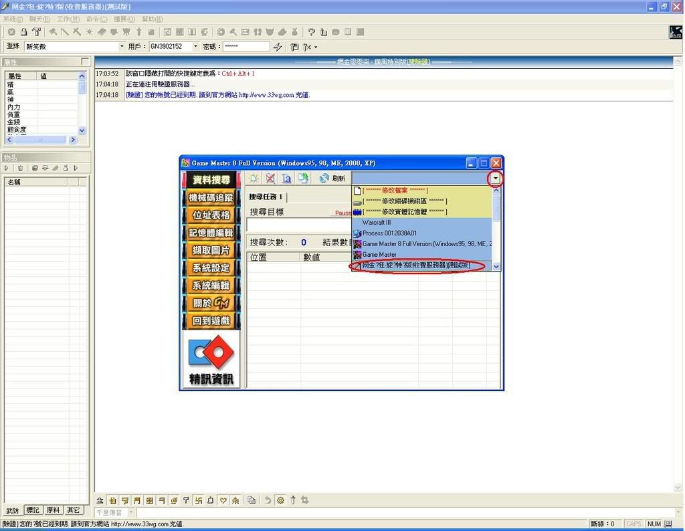685x531 pixels.
Task: Expand the process list dropdown arrow
Action: click(496, 179)
